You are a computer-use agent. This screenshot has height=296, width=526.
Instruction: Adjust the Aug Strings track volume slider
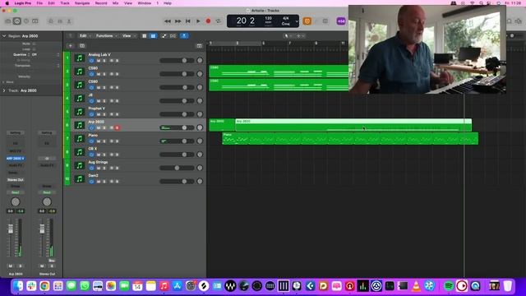(x=177, y=168)
